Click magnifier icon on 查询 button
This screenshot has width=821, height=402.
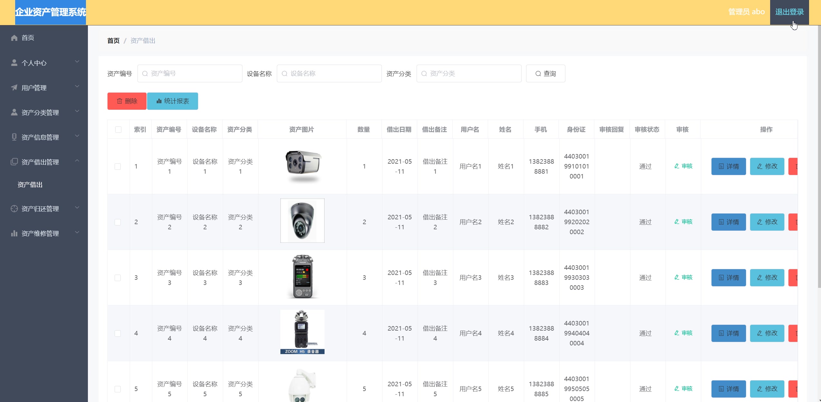(x=538, y=74)
